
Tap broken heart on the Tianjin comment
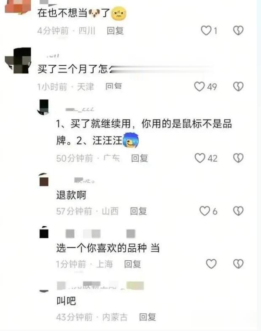(238, 87)
